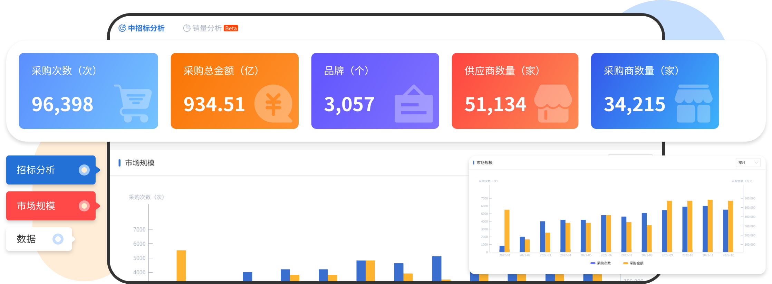Click the 采购商数量（家）card title
This screenshot has height=284, width=772.
(x=642, y=71)
